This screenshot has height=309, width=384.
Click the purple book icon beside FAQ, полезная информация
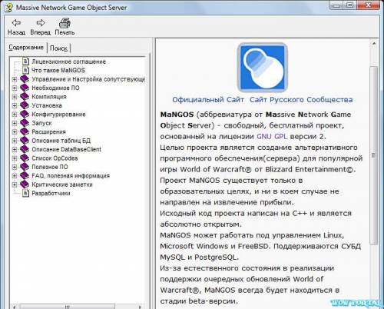coord(25,175)
